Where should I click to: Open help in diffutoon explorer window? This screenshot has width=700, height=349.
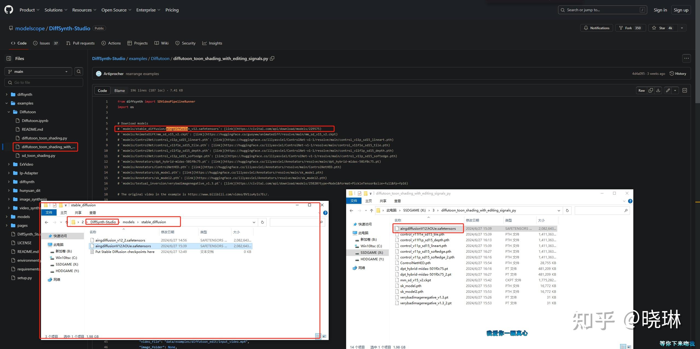pos(630,201)
